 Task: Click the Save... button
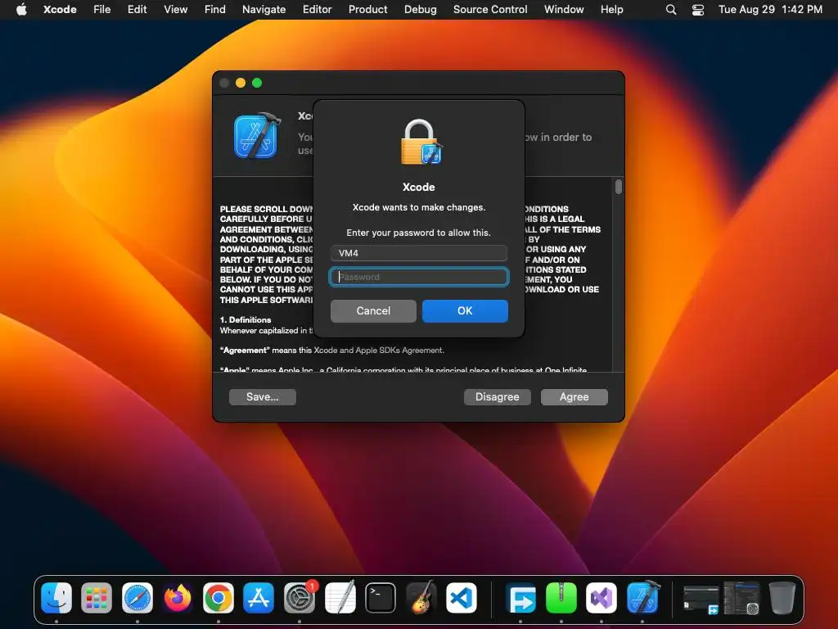coord(263,397)
